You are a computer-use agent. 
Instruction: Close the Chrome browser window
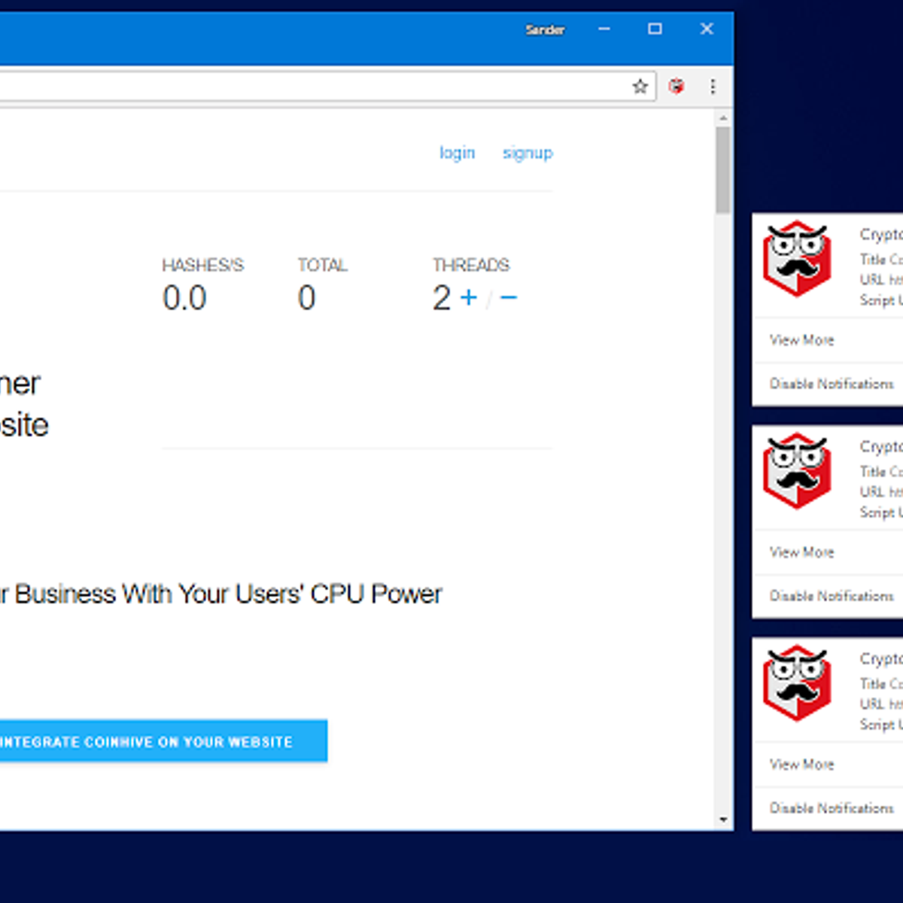point(707,29)
